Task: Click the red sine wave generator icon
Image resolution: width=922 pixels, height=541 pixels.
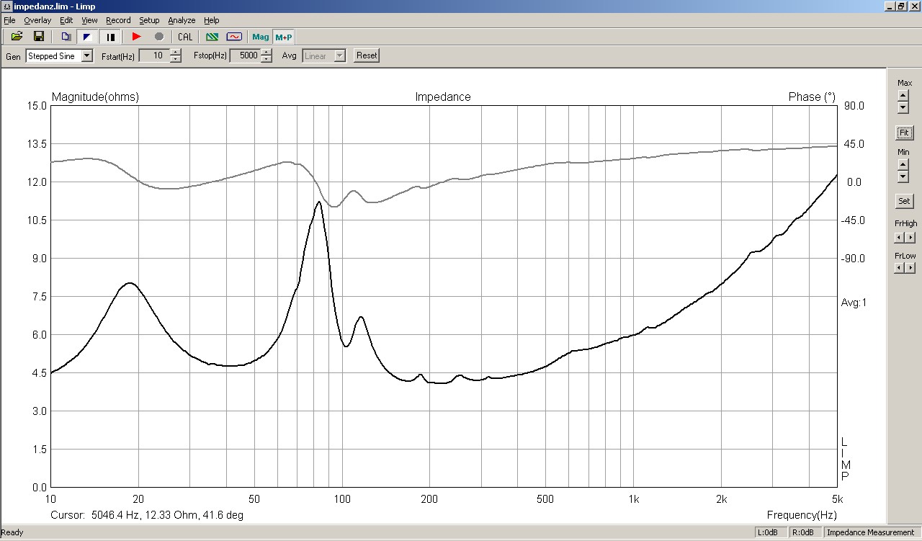Action: [x=233, y=37]
